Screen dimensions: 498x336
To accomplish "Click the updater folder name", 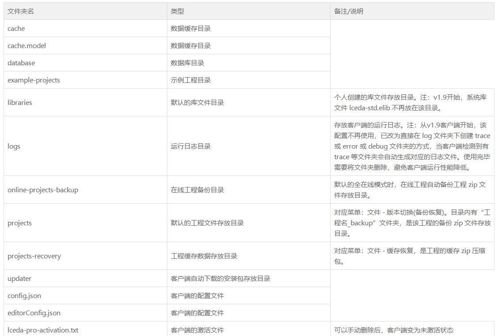I will click(x=19, y=279).
